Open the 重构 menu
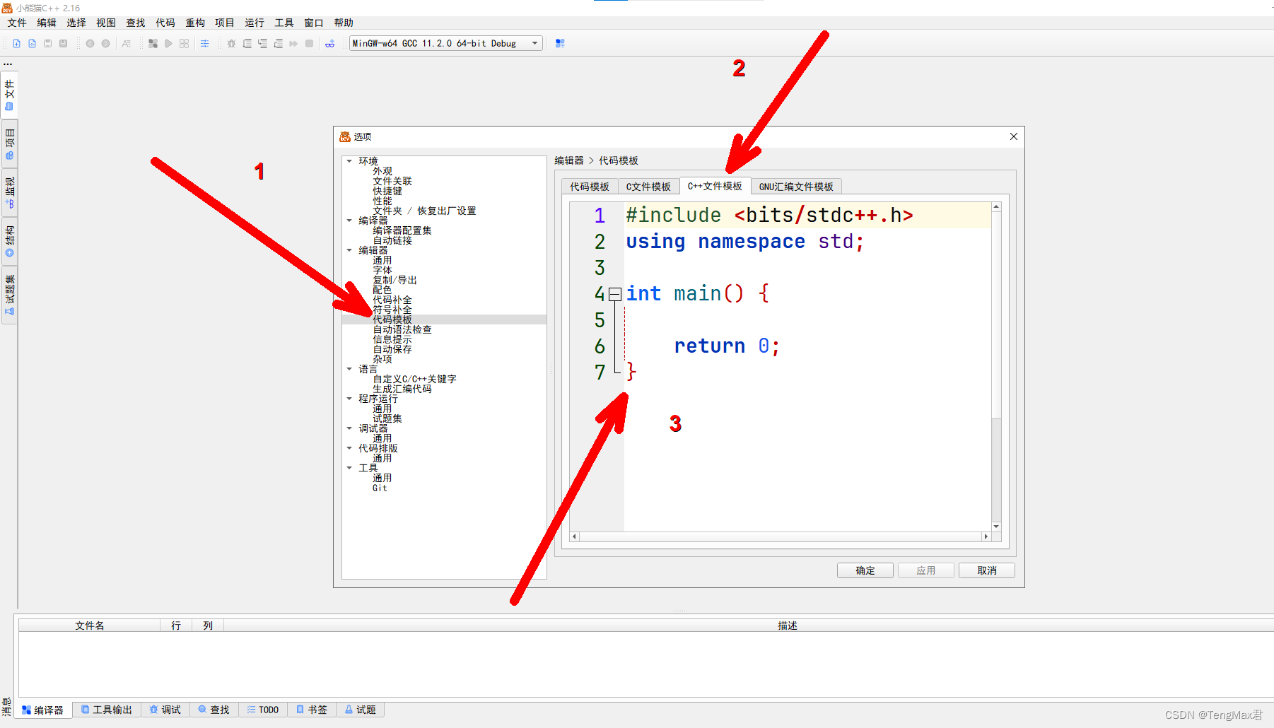Image resolution: width=1274 pixels, height=728 pixels. [195, 23]
